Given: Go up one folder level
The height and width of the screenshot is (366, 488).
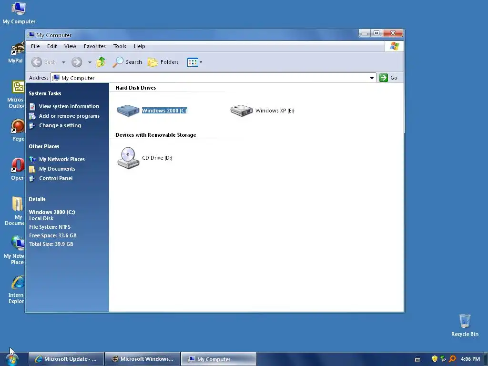Looking at the screenshot, I should [101, 62].
